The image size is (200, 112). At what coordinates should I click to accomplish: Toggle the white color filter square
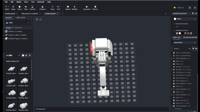(23, 55)
